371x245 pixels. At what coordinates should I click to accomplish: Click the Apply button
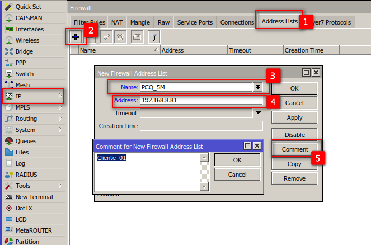[x=294, y=118]
